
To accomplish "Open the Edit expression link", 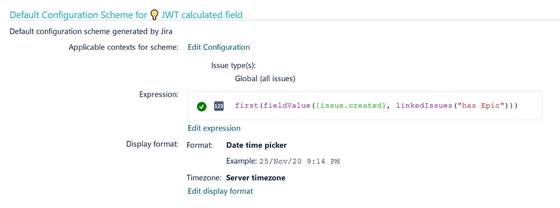I will click(x=214, y=128).
